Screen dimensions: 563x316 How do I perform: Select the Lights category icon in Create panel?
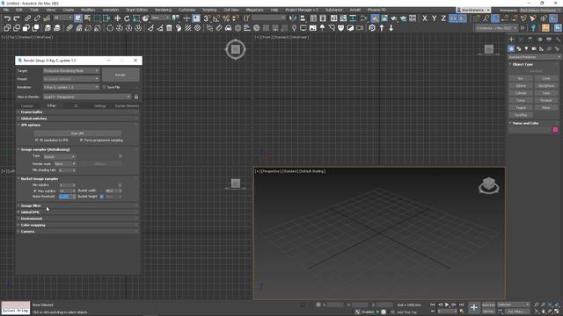coord(526,48)
